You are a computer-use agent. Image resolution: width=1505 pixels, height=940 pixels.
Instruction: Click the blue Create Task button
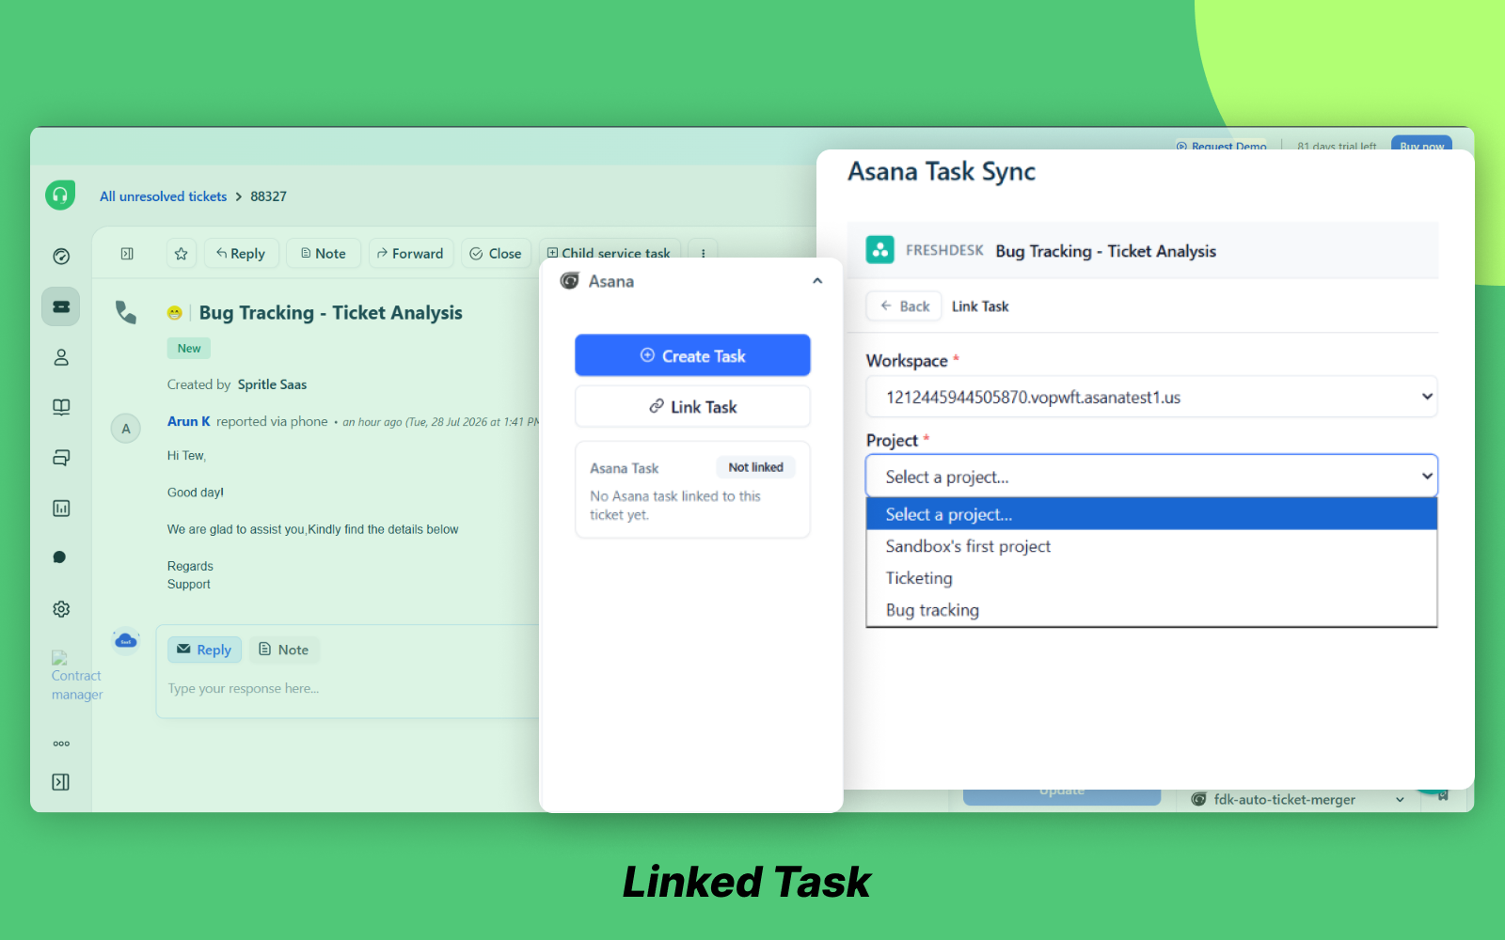click(692, 355)
